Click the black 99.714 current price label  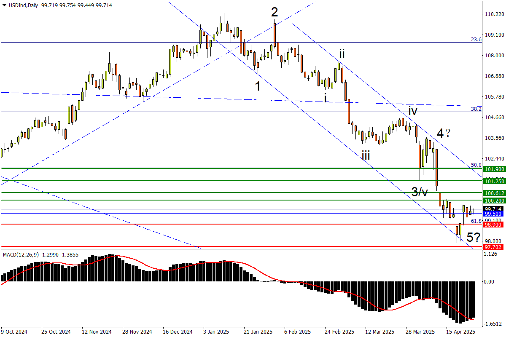(x=493, y=209)
